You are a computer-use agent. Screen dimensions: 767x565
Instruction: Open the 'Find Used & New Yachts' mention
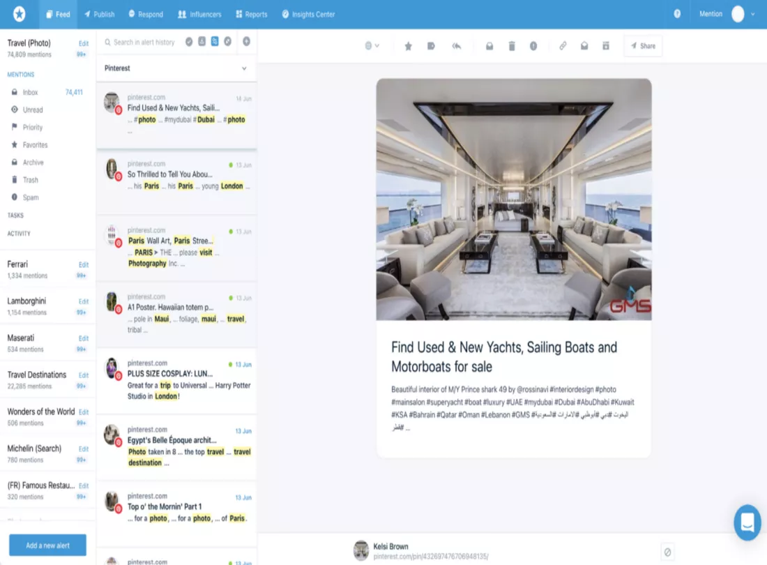click(x=176, y=115)
